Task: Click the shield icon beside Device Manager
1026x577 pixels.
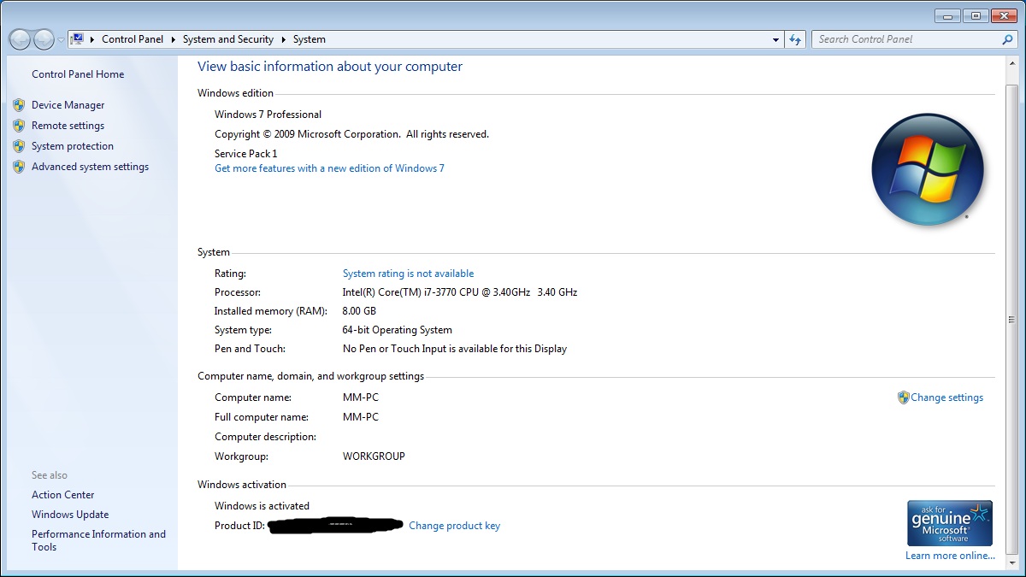Action: point(19,105)
